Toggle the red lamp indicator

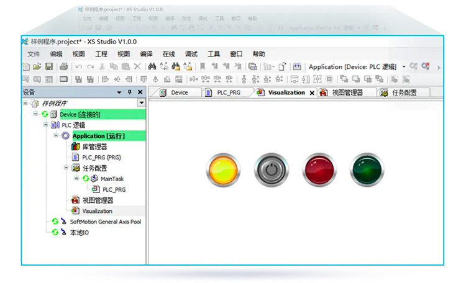319,170
